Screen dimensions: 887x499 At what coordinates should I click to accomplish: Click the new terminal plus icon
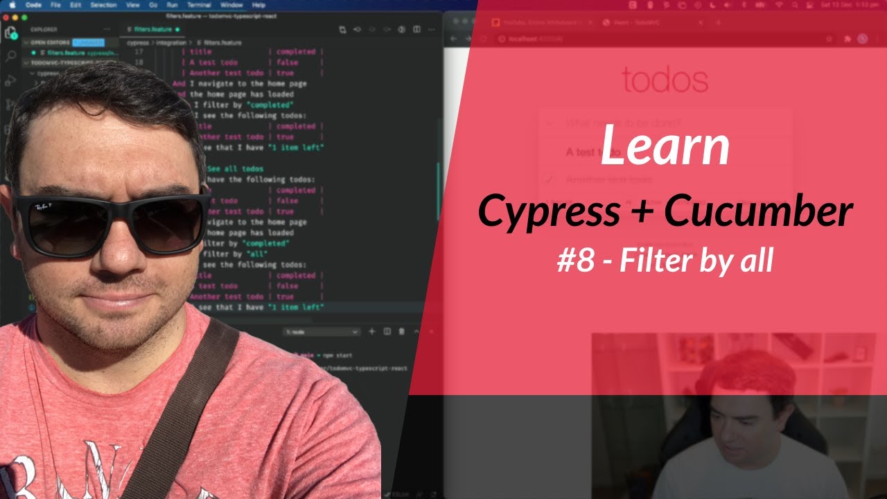[x=371, y=332]
